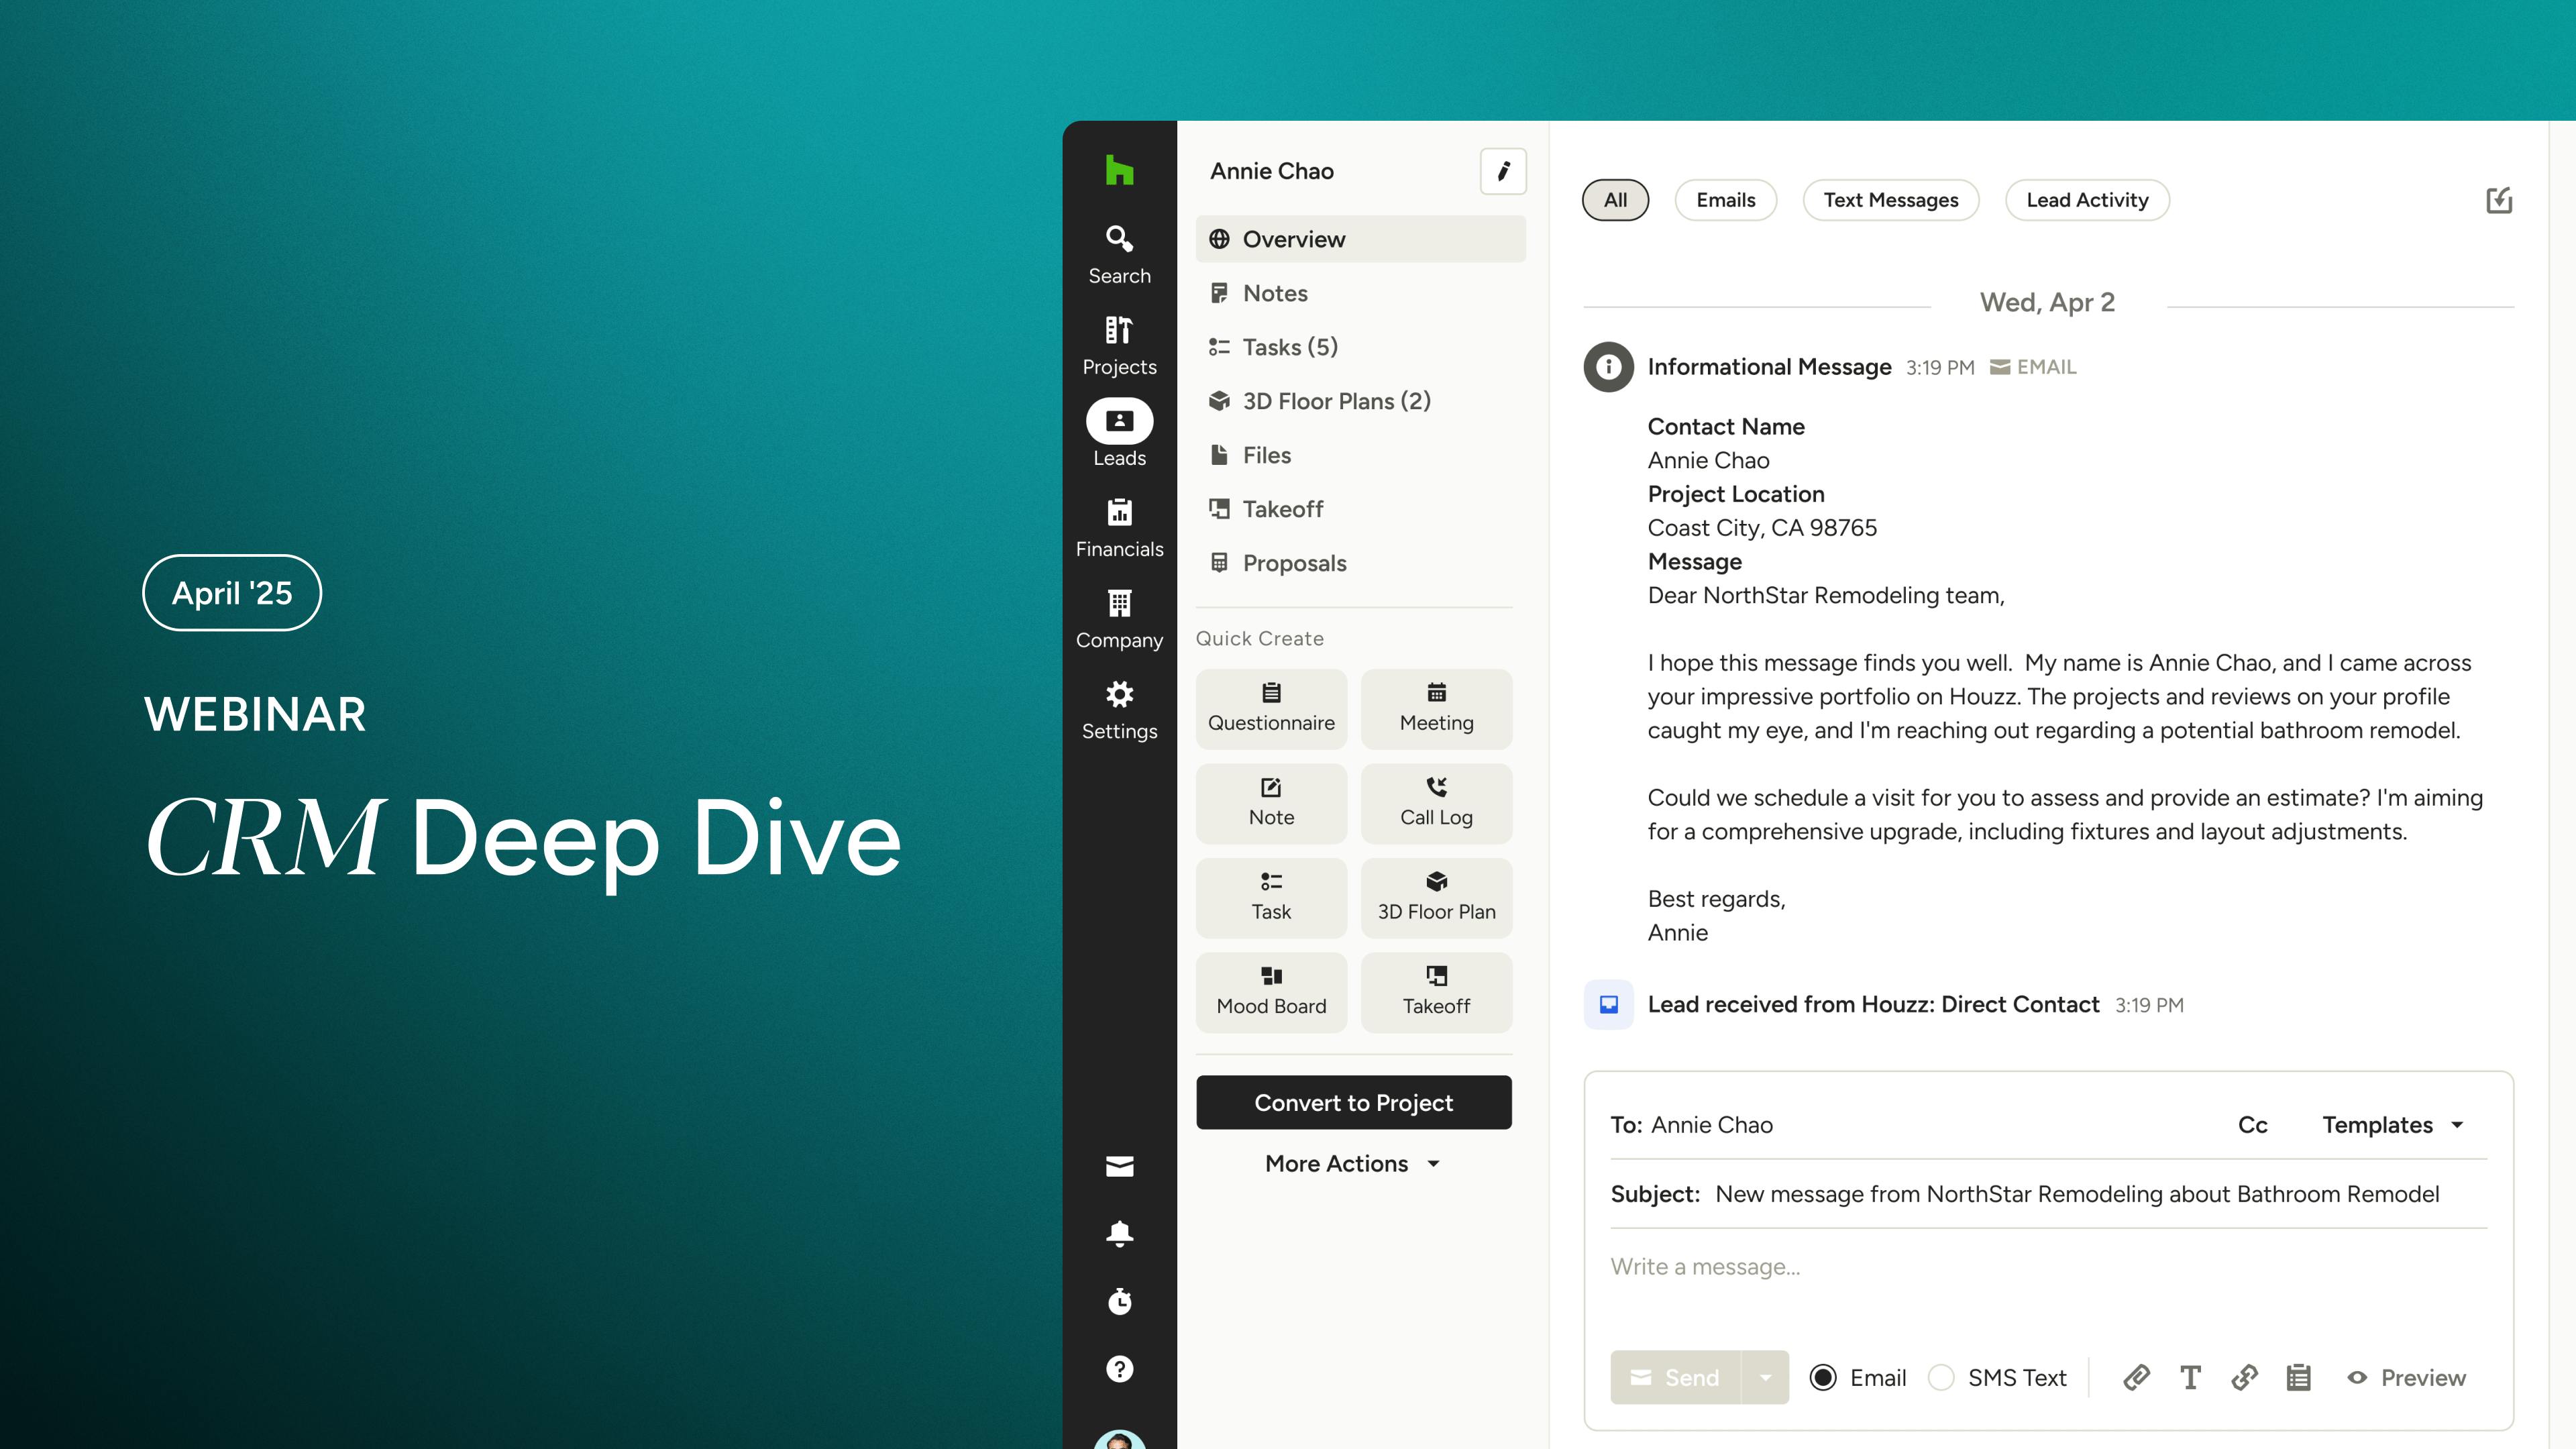Select Overview in lead menu
The width and height of the screenshot is (2576, 1449).
[x=1360, y=239]
